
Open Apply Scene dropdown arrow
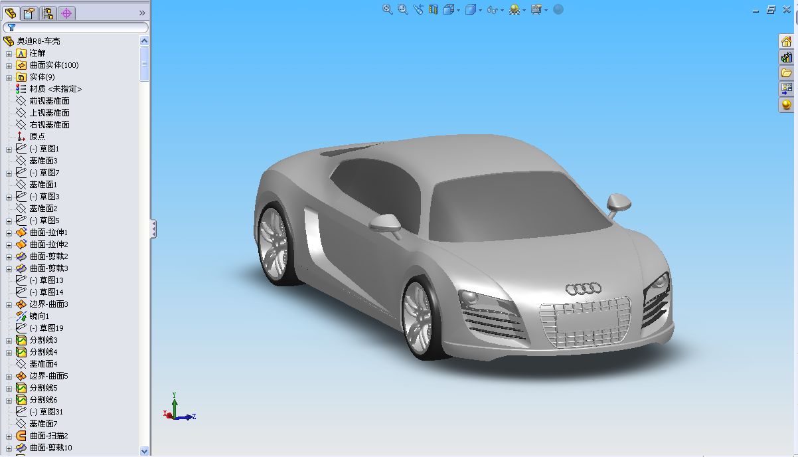pyautogui.click(x=524, y=10)
